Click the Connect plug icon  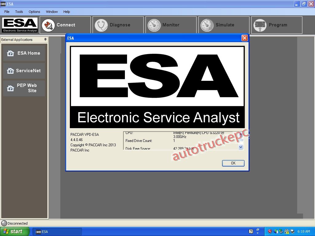(48, 25)
